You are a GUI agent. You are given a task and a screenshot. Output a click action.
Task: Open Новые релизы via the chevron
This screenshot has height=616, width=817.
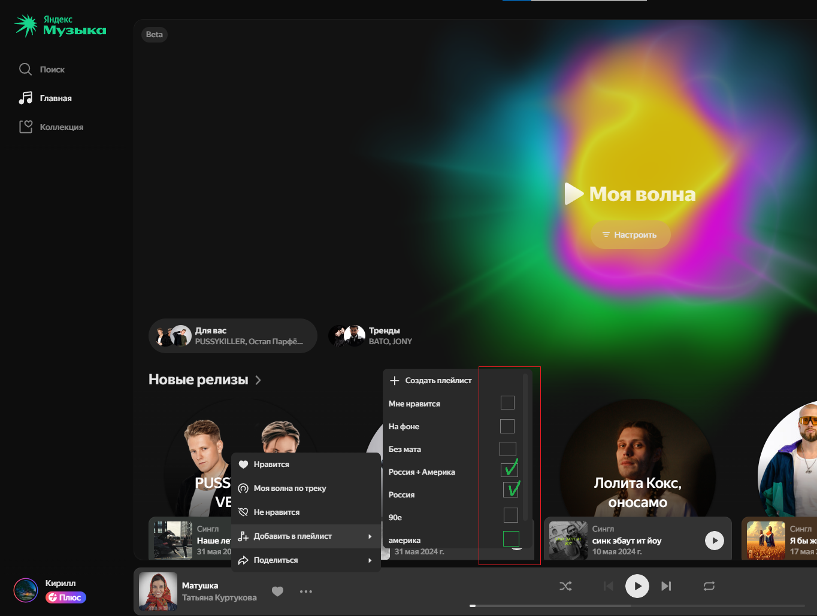click(258, 380)
